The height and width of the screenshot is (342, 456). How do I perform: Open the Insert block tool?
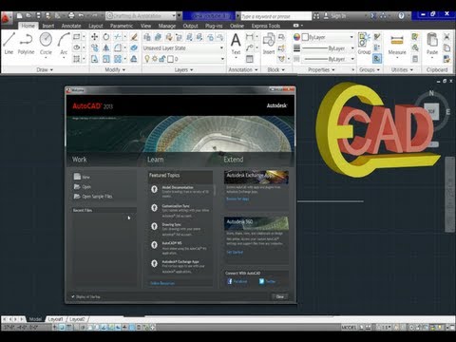(269, 44)
